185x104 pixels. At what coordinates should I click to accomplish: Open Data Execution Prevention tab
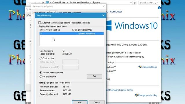[69, 12]
